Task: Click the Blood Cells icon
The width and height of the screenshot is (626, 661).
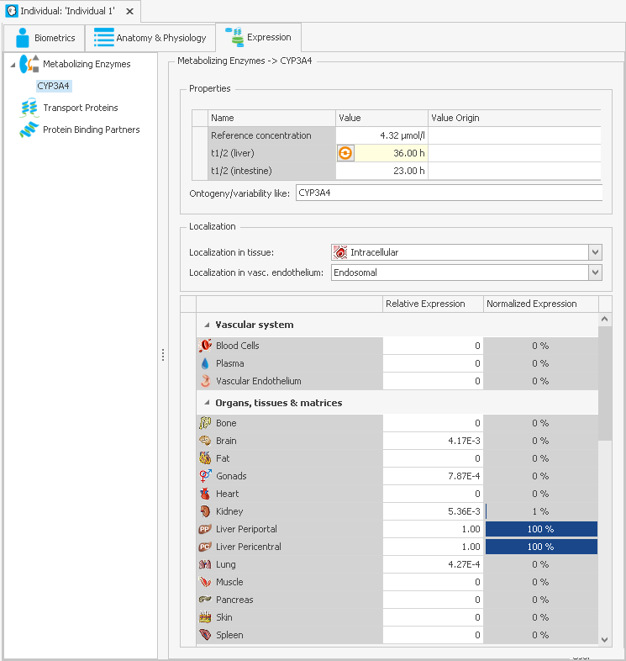Action: [x=205, y=346]
